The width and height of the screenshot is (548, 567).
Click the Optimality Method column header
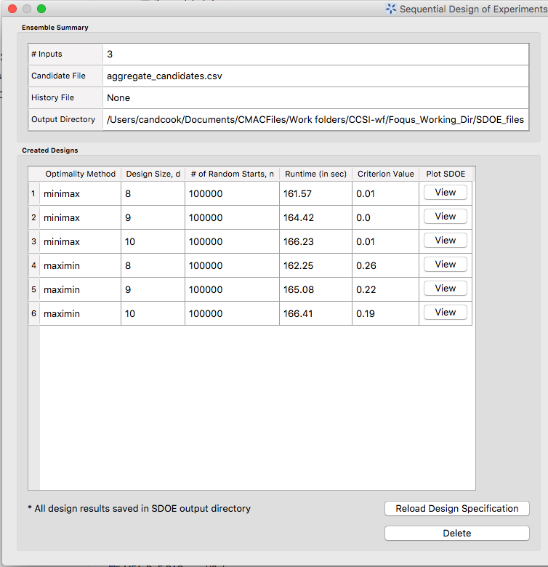click(x=80, y=174)
